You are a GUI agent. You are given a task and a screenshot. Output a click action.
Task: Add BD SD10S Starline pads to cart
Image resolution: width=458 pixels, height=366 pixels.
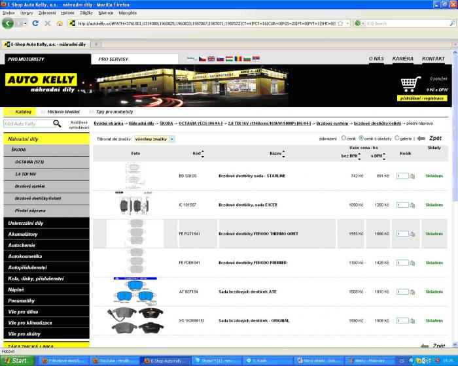click(412, 176)
